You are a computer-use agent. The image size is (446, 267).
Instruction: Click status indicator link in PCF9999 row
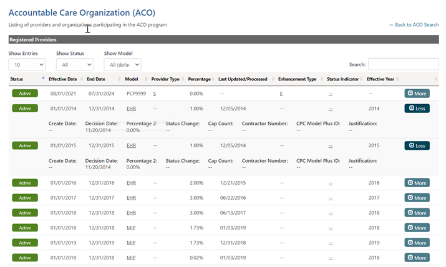(331, 94)
